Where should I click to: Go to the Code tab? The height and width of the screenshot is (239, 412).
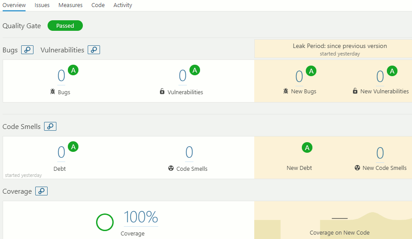pos(98,5)
